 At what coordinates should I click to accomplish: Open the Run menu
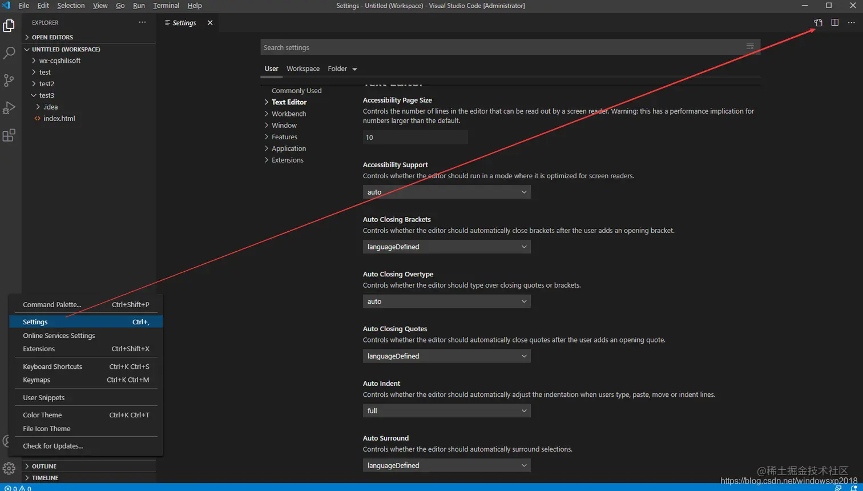pos(139,6)
